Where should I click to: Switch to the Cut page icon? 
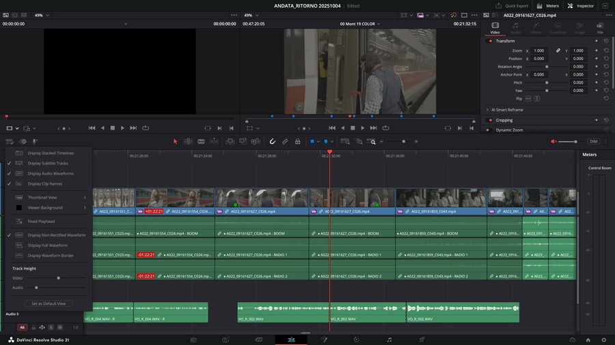pyautogui.click(x=225, y=340)
